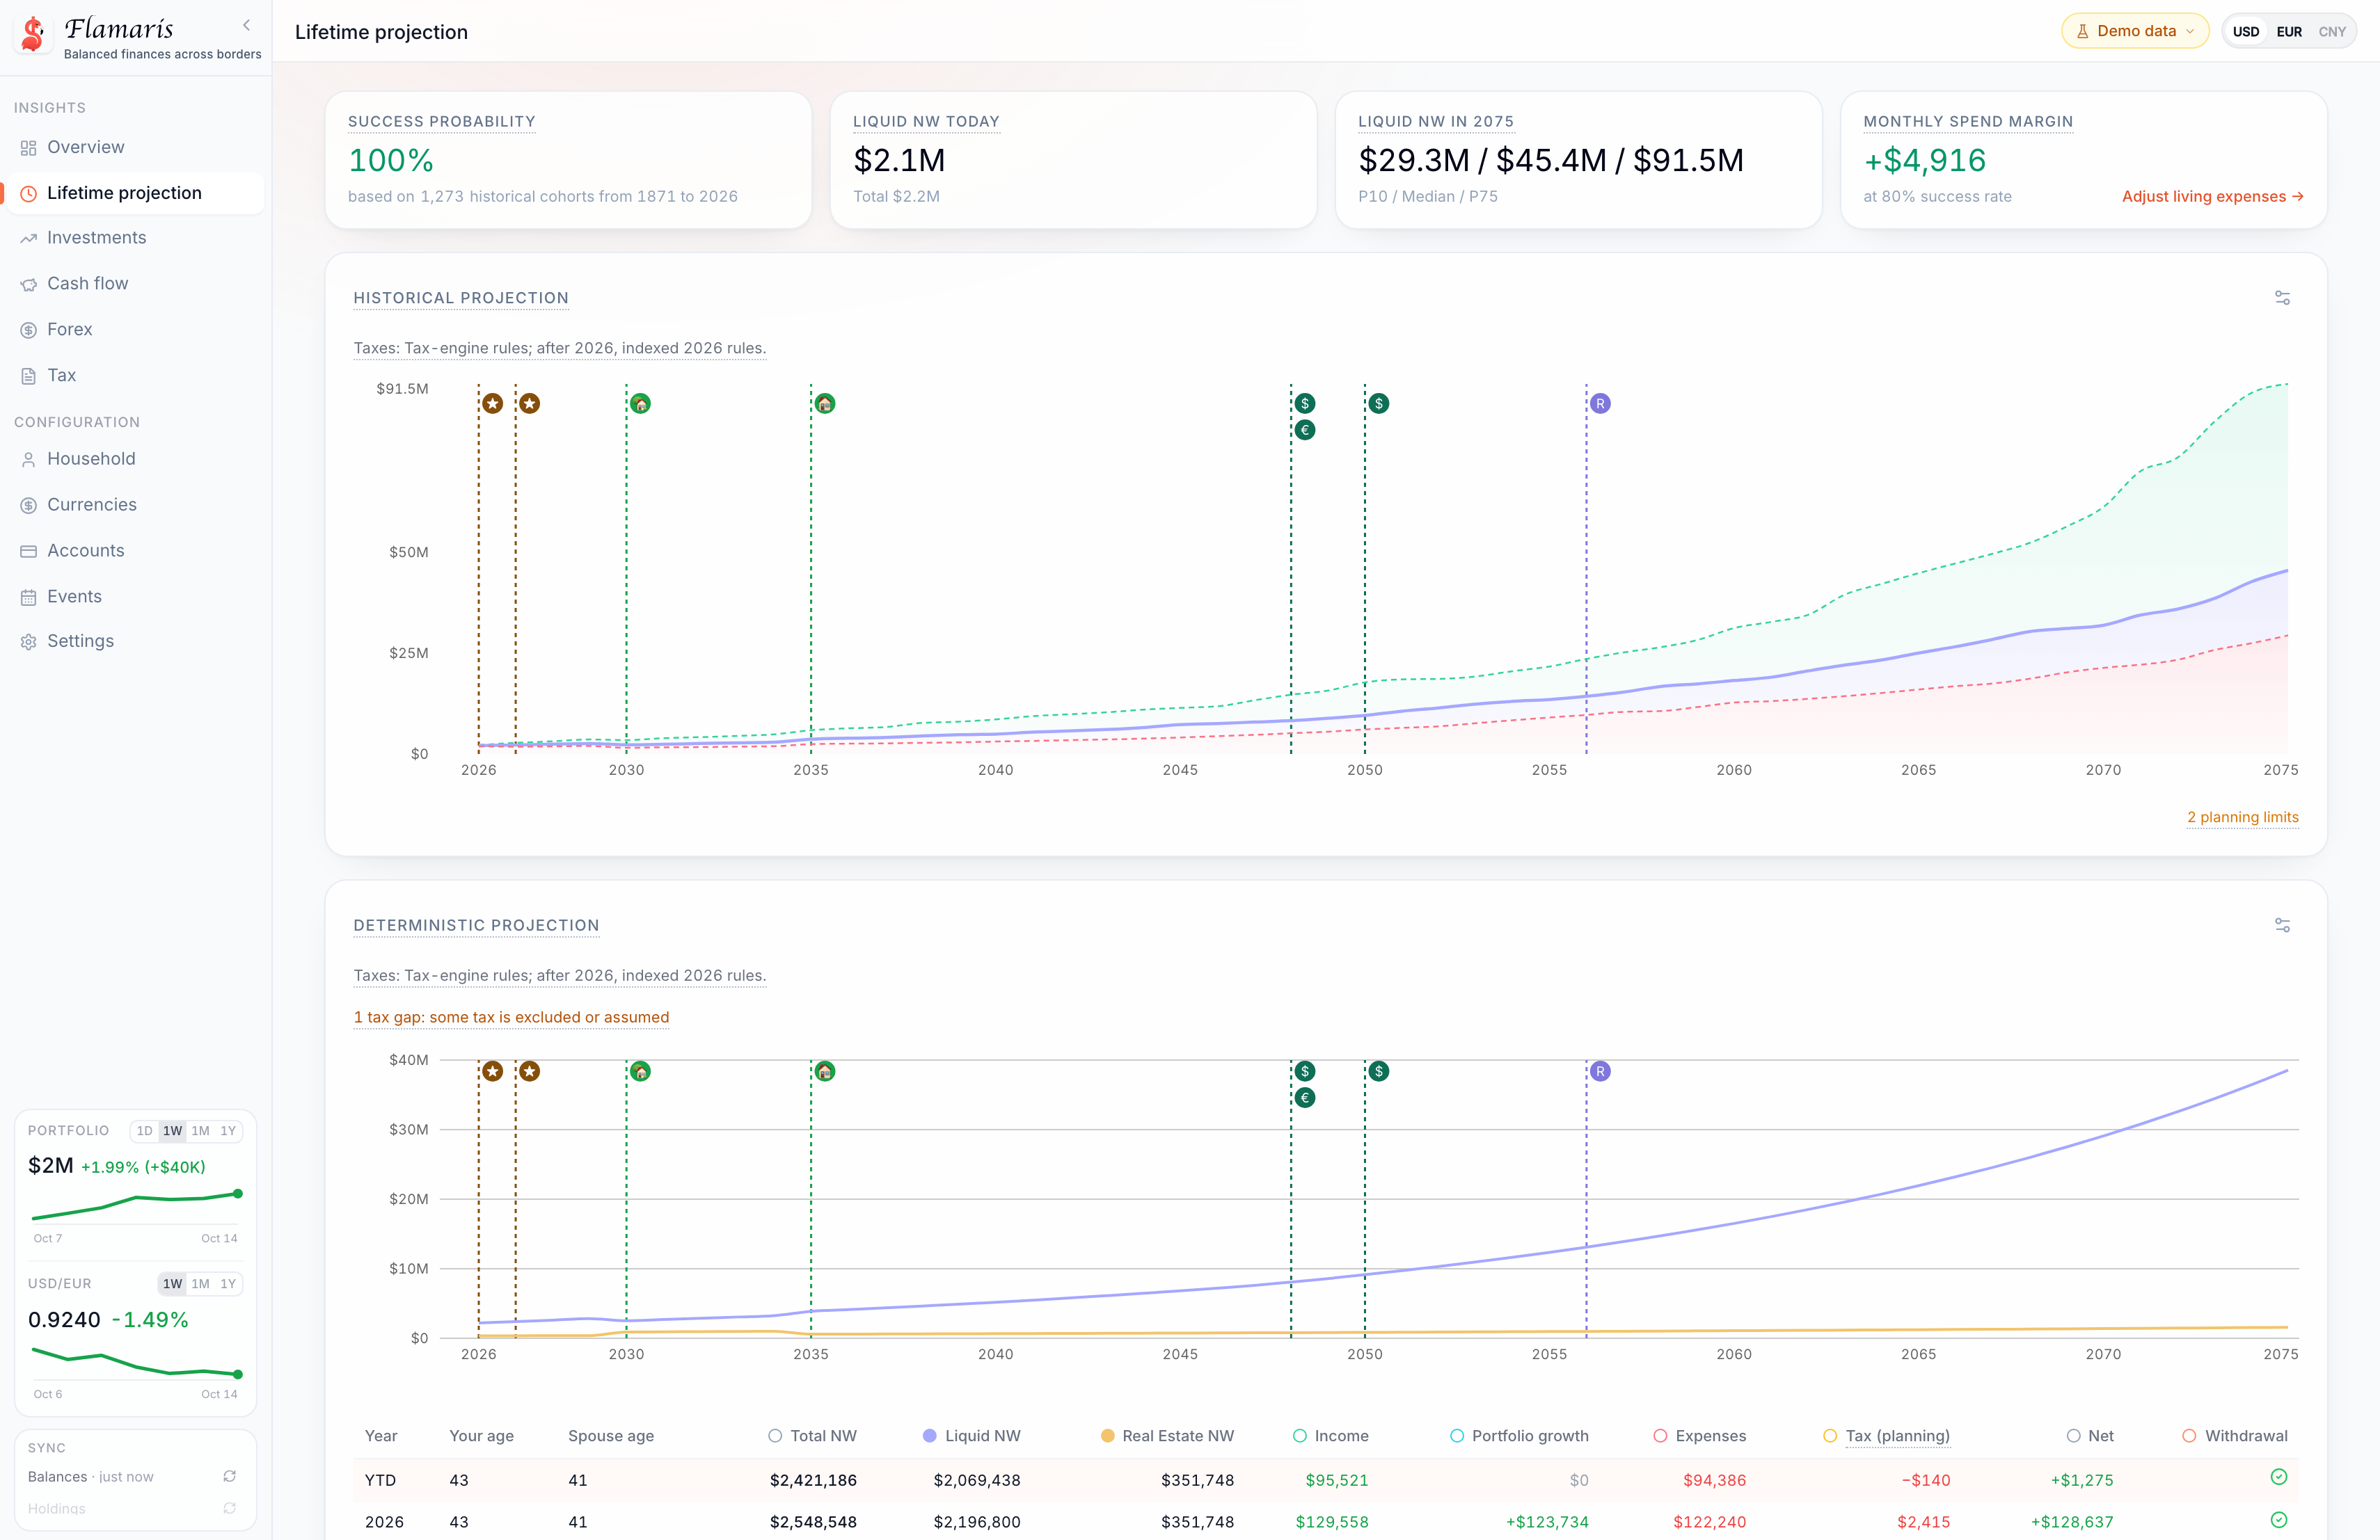Click 2035 house marker in deterministic chart

(825, 1071)
